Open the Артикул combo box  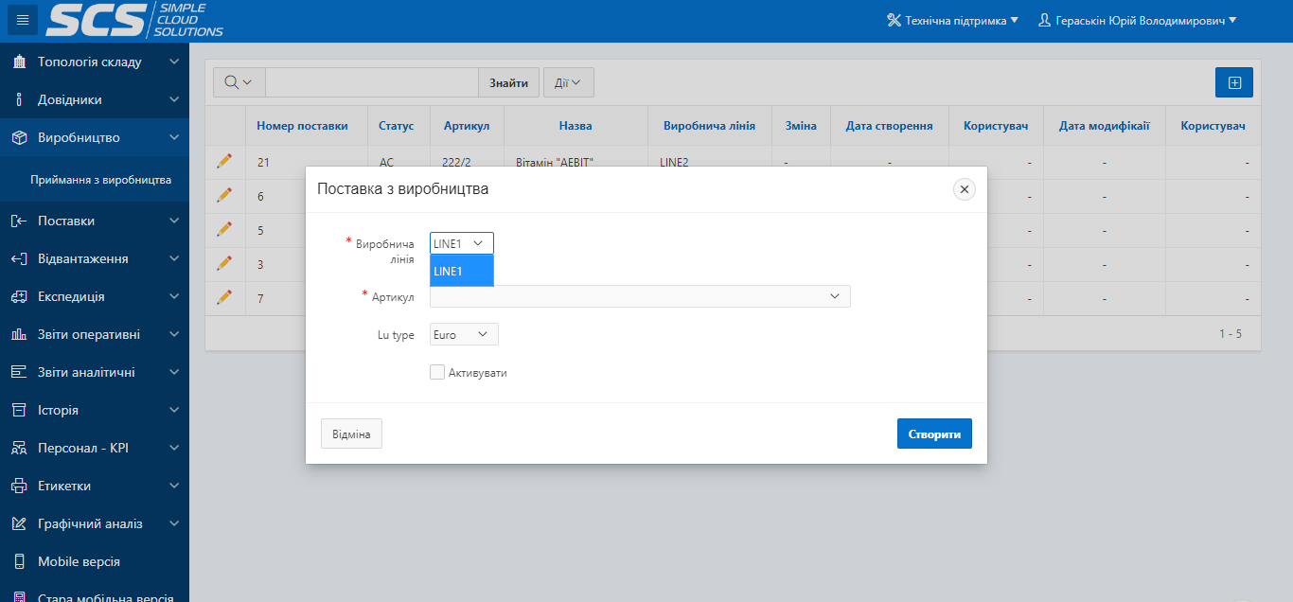(640, 296)
